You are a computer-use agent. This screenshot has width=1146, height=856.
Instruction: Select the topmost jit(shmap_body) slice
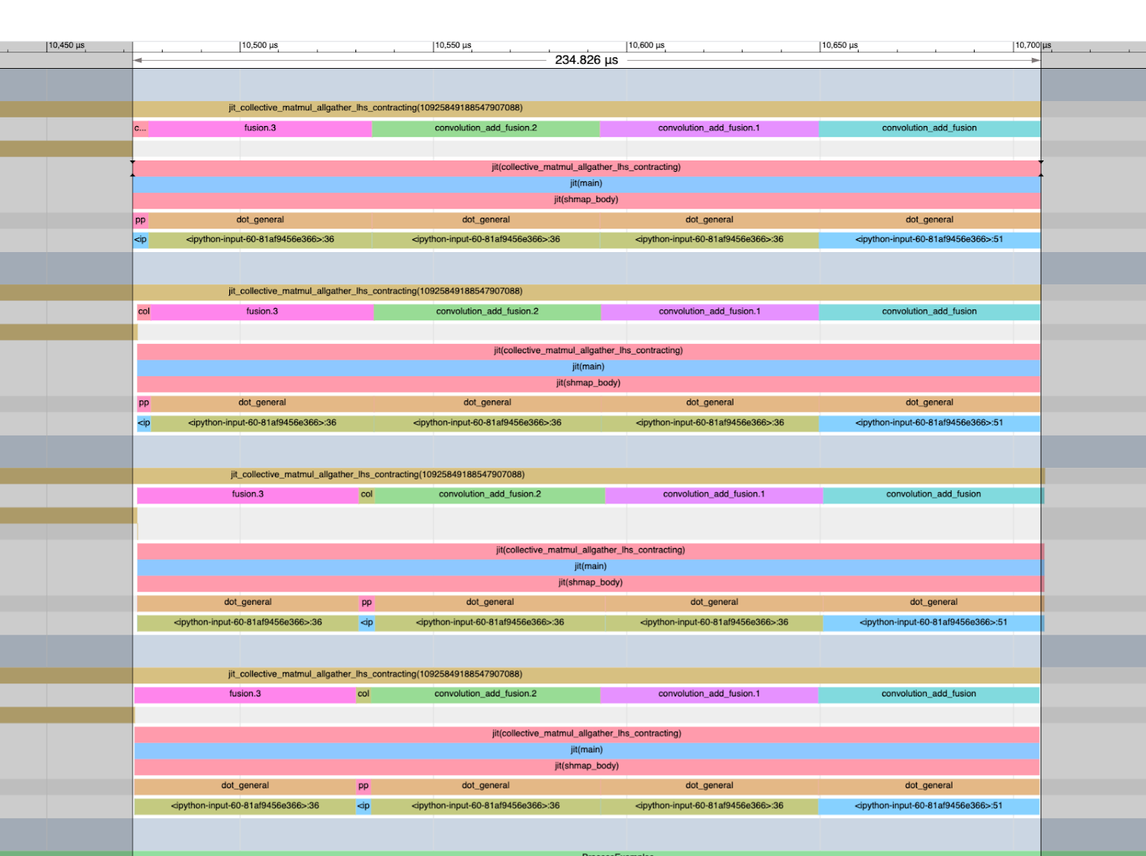point(586,200)
